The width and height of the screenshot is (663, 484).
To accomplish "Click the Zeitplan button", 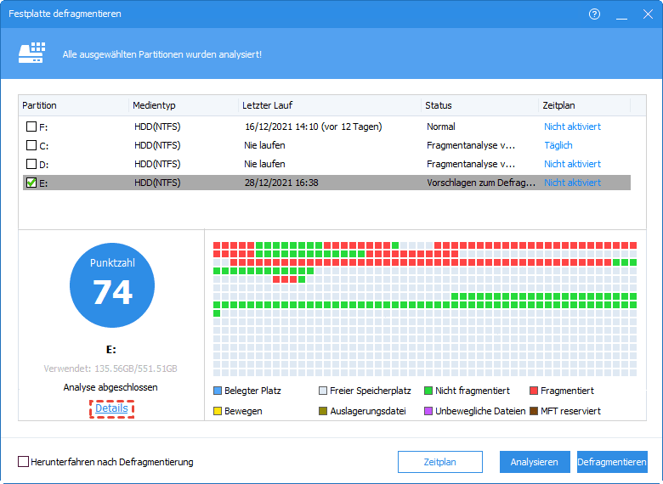I will (439, 462).
